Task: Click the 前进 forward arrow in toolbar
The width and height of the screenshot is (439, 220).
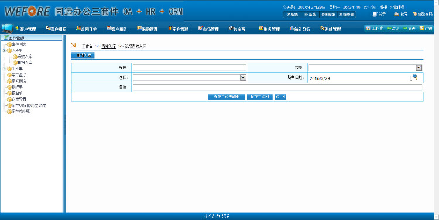Action: tap(409, 29)
